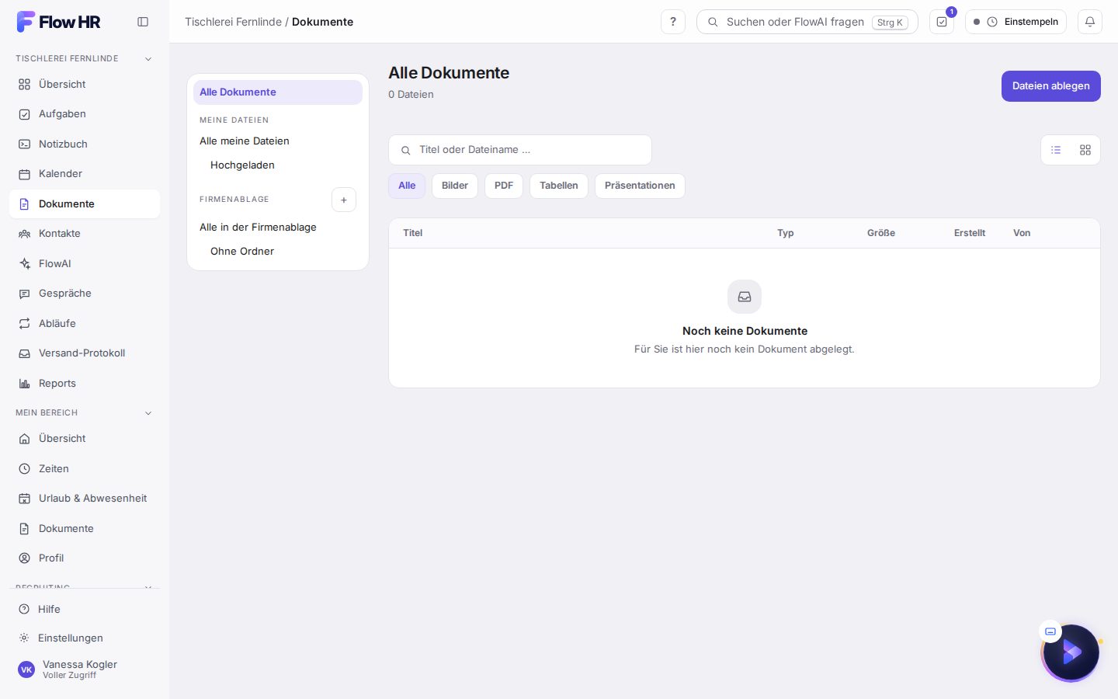1118x699 pixels.
Task: Click the Flow HR logo
Action: click(x=59, y=22)
